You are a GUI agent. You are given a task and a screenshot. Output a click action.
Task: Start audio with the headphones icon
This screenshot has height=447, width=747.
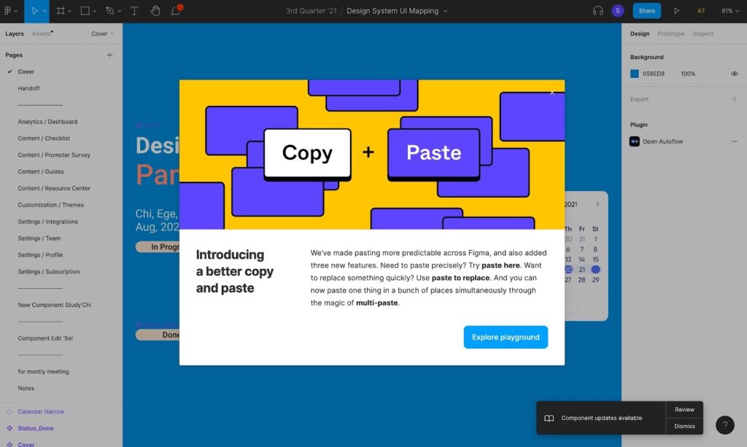pos(598,10)
